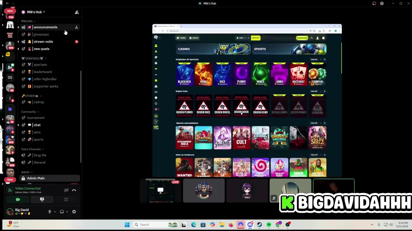Click the create invite icon on announcements
This screenshot has height=231, width=412.
coord(77,27)
